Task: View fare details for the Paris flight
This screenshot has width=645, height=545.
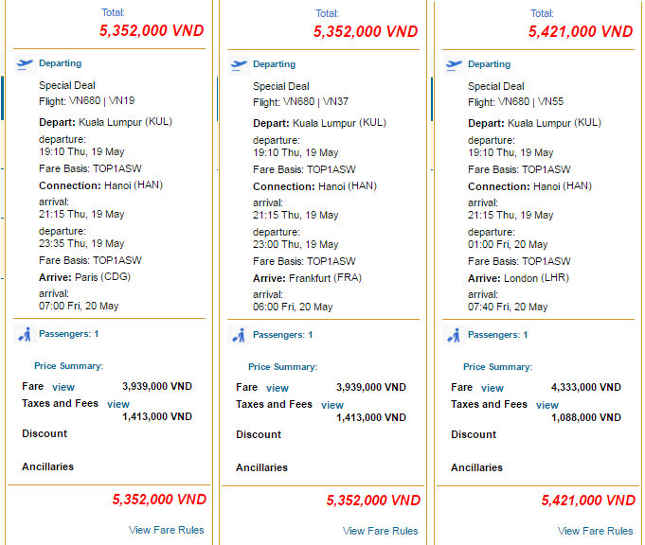Action: coord(63,387)
